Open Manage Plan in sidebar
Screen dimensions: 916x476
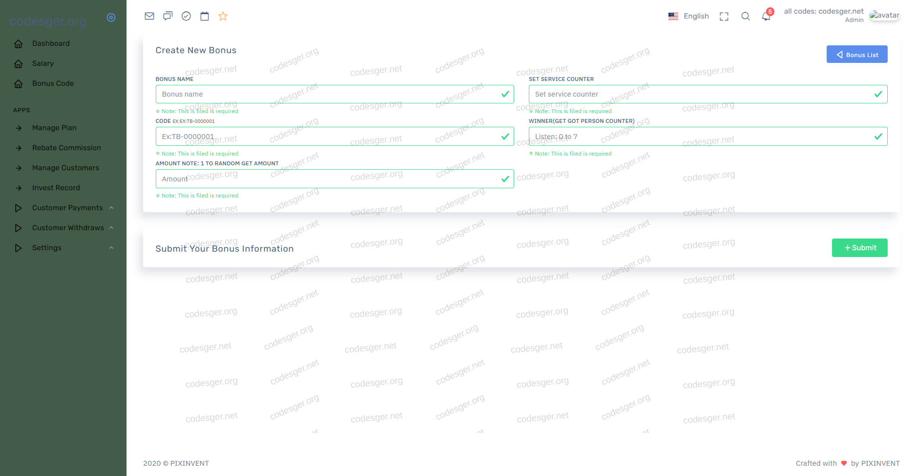[x=54, y=128]
